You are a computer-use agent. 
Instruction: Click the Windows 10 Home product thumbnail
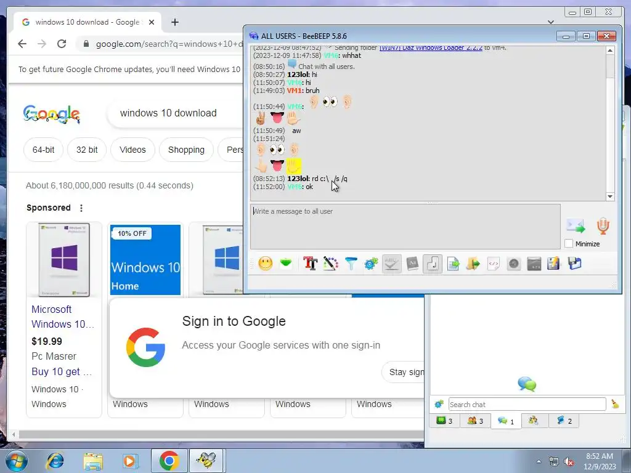[x=145, y=260]
